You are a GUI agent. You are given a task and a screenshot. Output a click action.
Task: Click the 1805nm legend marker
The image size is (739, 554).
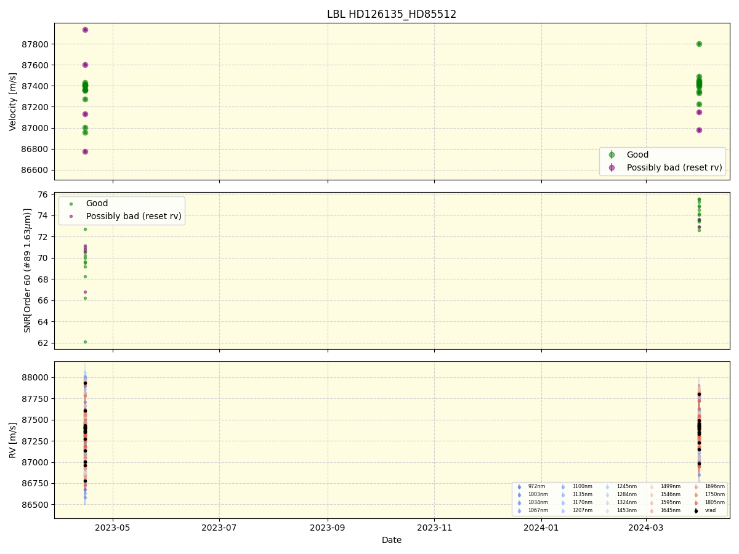[x=696, y=502]
